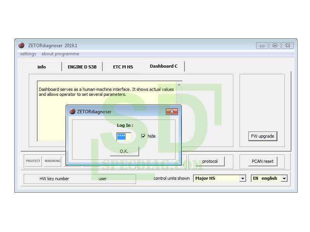Screen dimensions: 310x232
Task: Confirm login with the O.K. button
Action: click(124, 151)
